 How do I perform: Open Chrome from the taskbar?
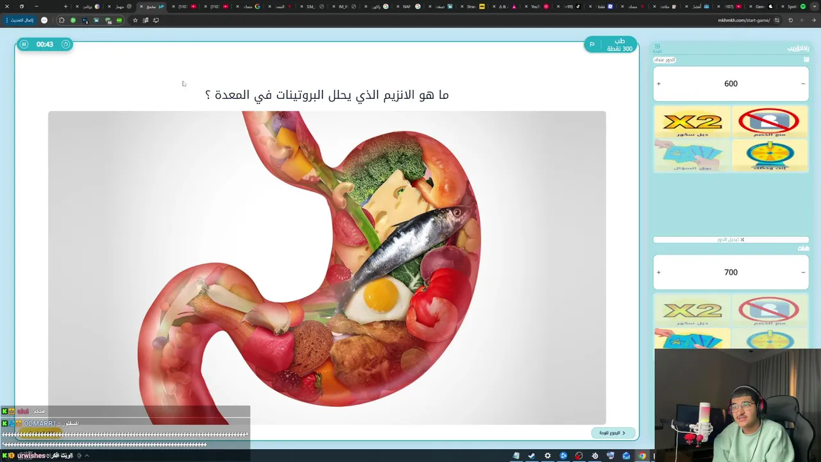click(x=642, y=456)
